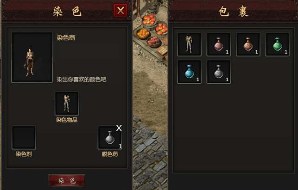
Task: Remove the potion with the white X mark
Action: 119,128
